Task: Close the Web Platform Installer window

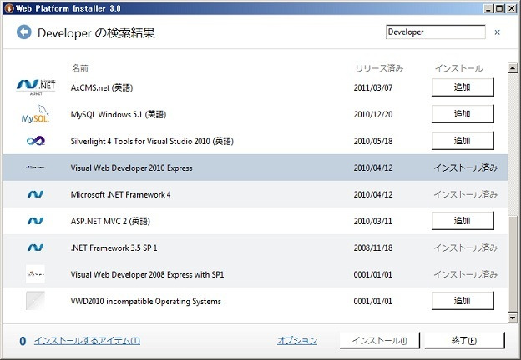Action: click(x=512, y=8)
